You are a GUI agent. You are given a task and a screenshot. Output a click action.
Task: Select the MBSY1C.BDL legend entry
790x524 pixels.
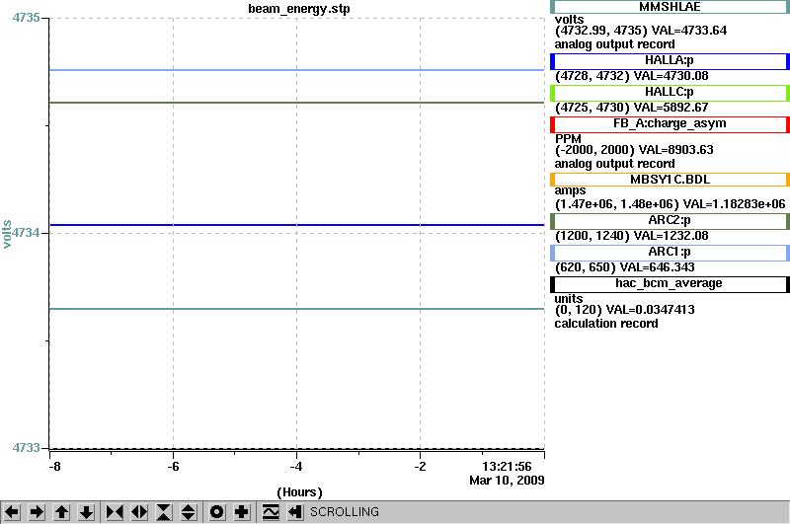(670, 180)
